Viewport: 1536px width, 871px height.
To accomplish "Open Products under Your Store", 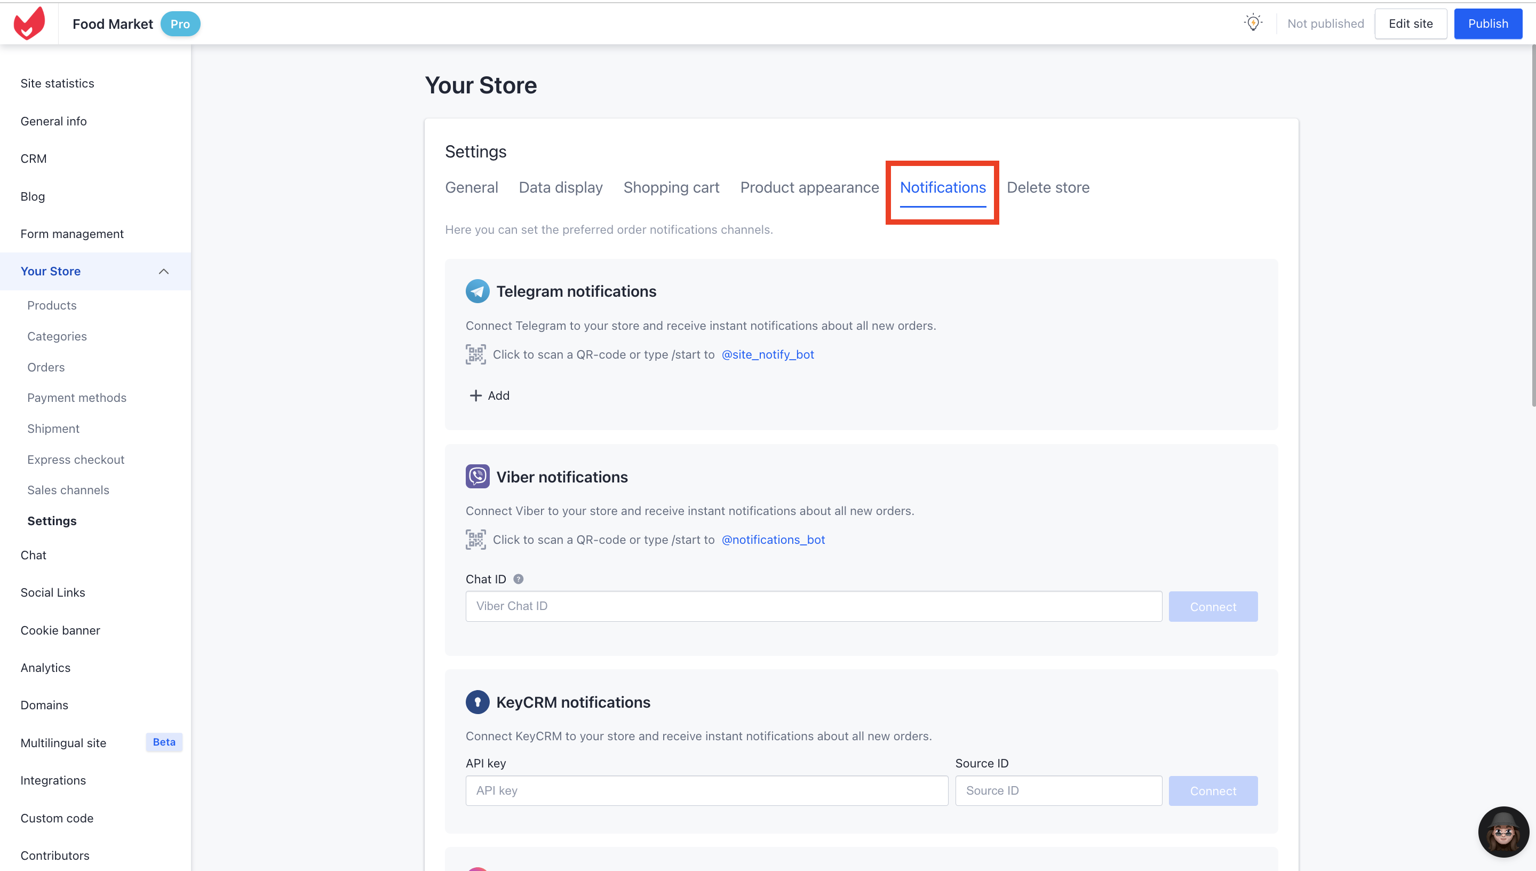I will pyautogui.click(x=51, y=306).
